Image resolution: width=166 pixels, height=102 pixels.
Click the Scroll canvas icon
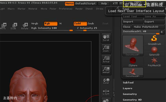[x=106, y=38]
